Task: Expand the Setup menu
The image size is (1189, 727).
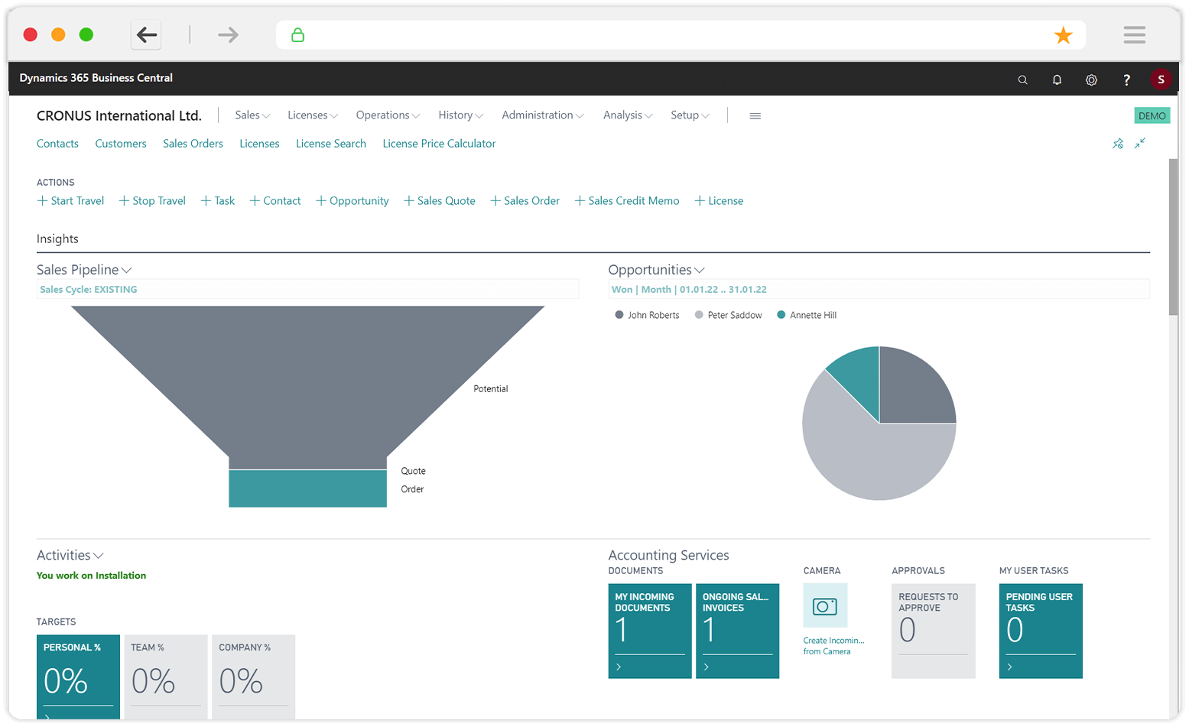Action: pos(690,115)
